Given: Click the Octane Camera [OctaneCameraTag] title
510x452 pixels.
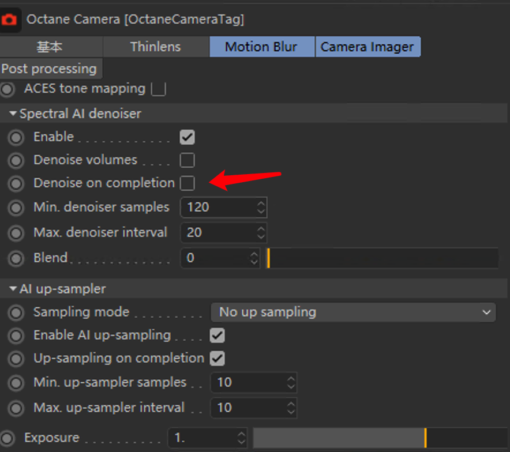Looking at the screenshot, I should (136, 20).
